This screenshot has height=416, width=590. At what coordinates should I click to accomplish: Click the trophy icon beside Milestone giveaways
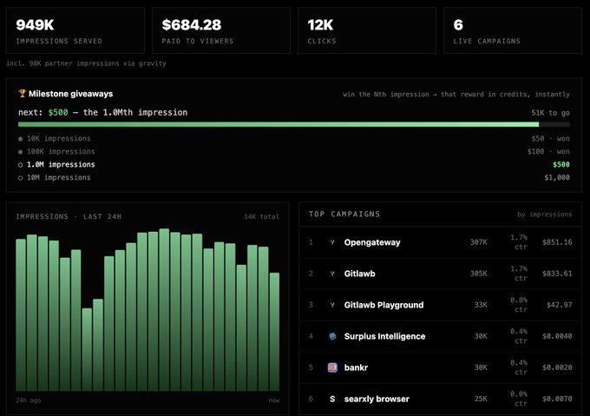tap(23, 93)
